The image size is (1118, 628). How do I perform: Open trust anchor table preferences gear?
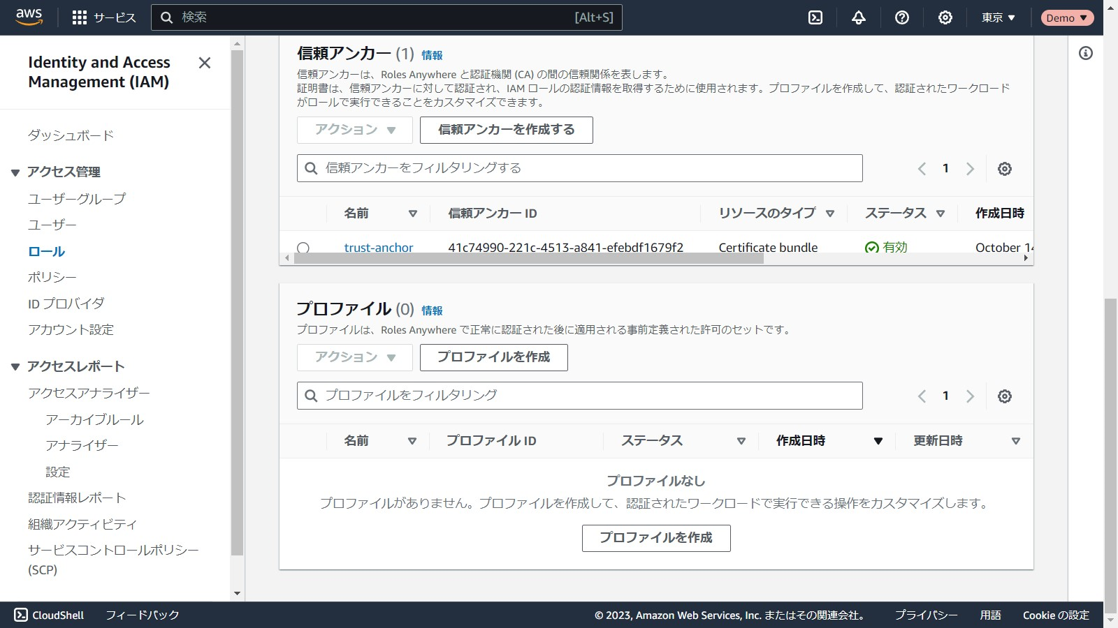1004,169
